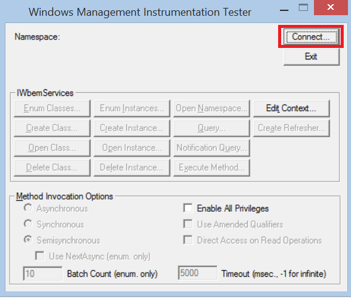Viewport: 351px width, 298px height.
Task: Click into the Batch Count field
Action: 43,273
